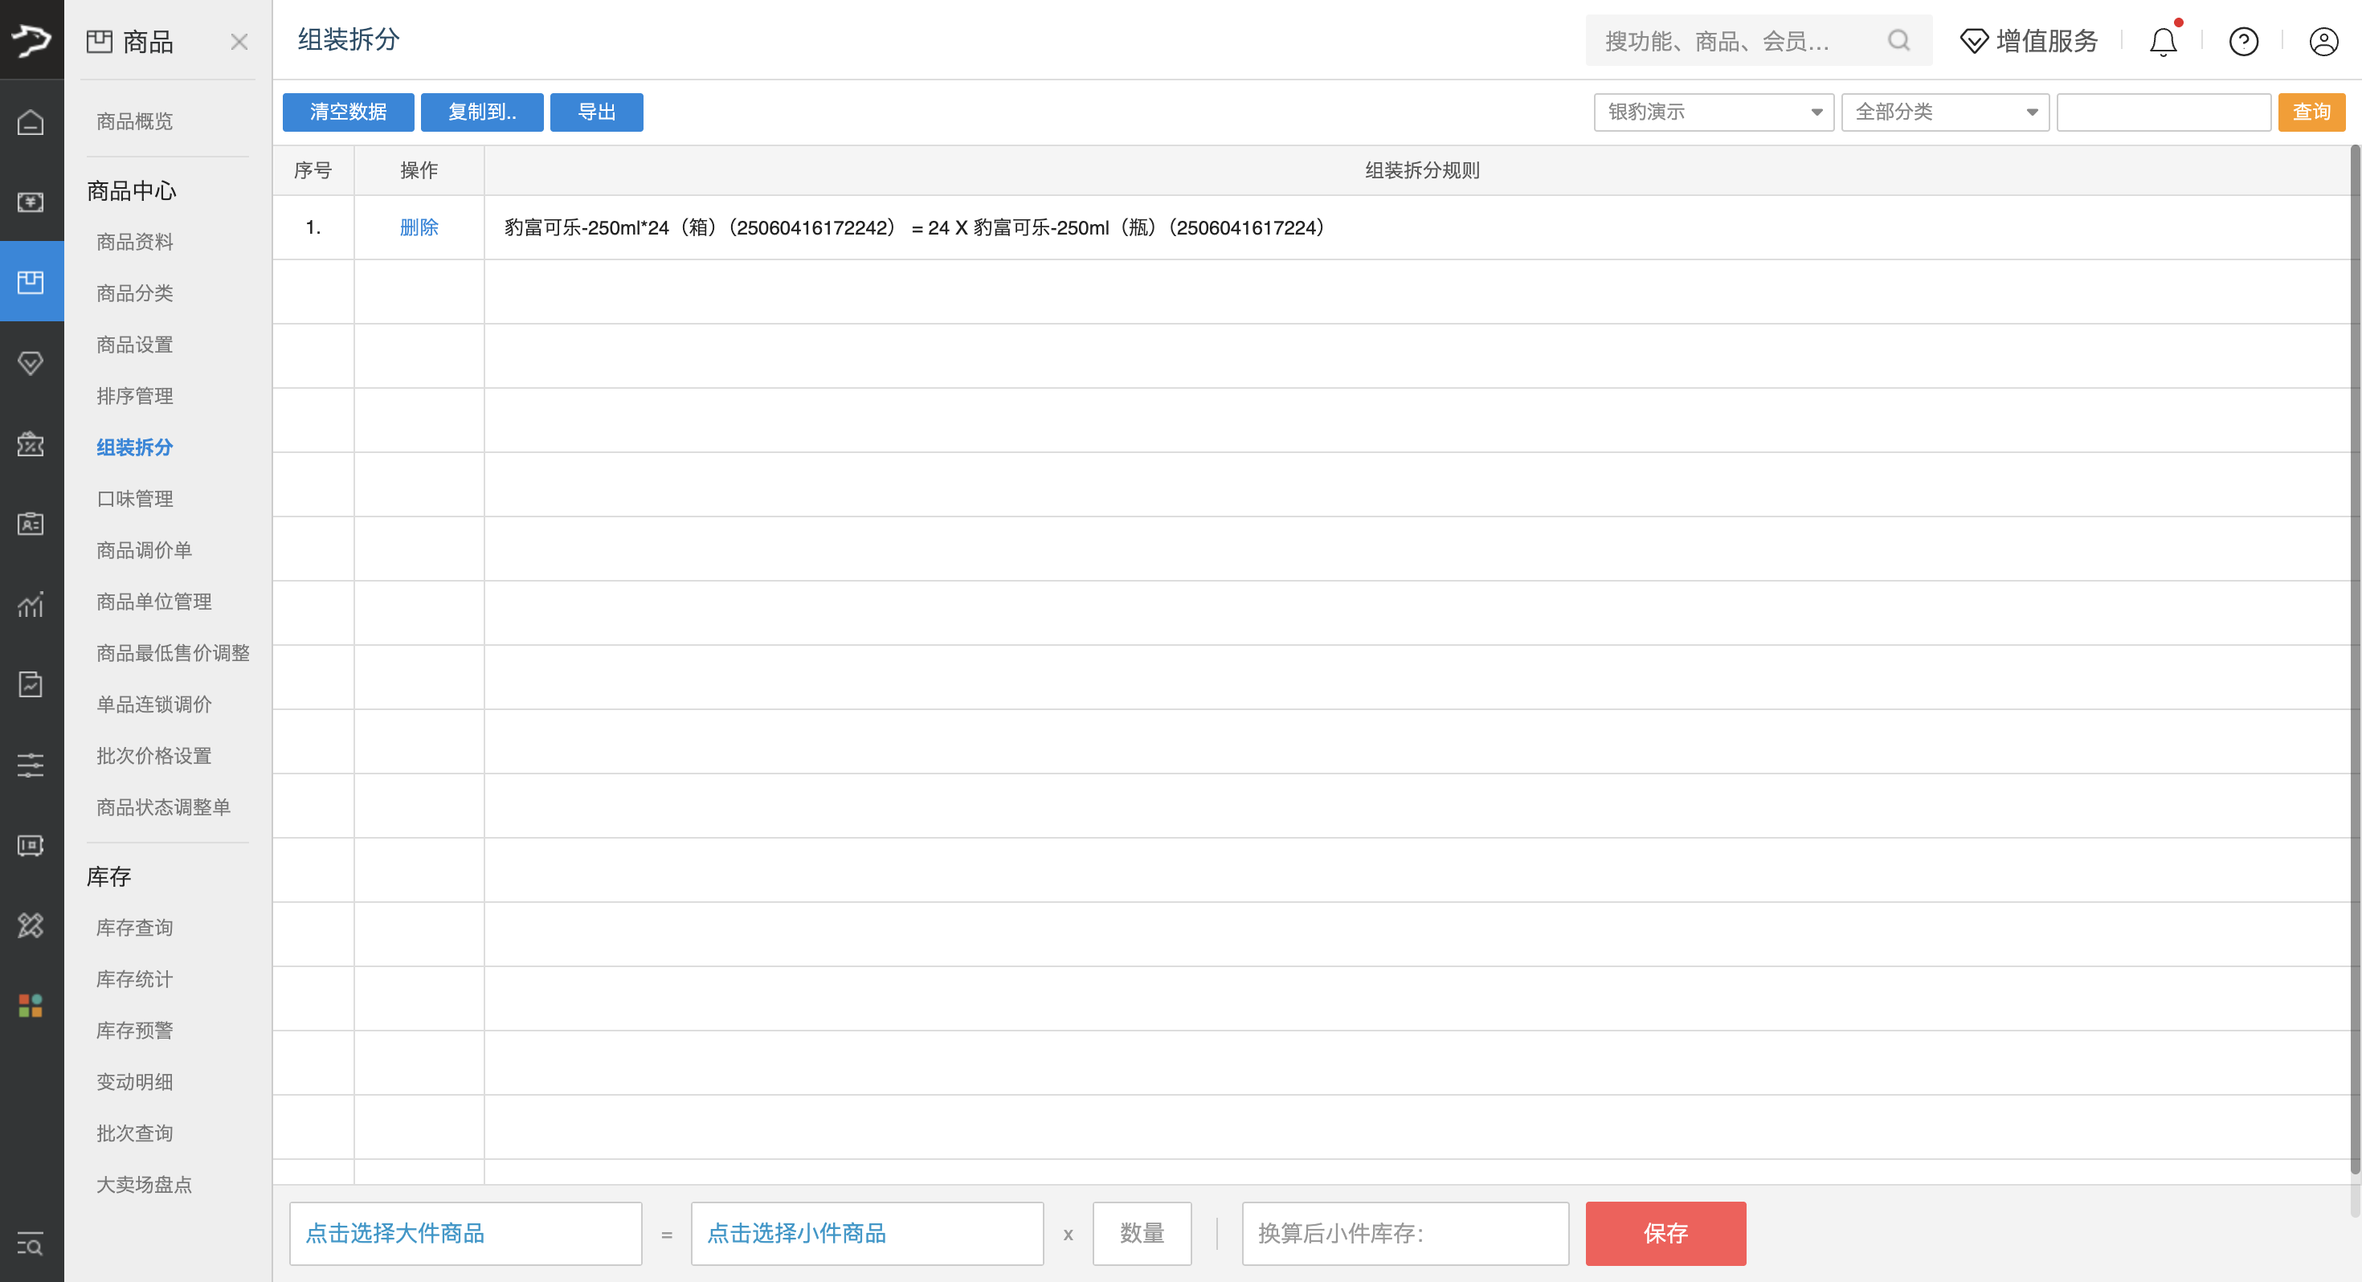Open the 全部分类 category dropdown

[1945, 112]
